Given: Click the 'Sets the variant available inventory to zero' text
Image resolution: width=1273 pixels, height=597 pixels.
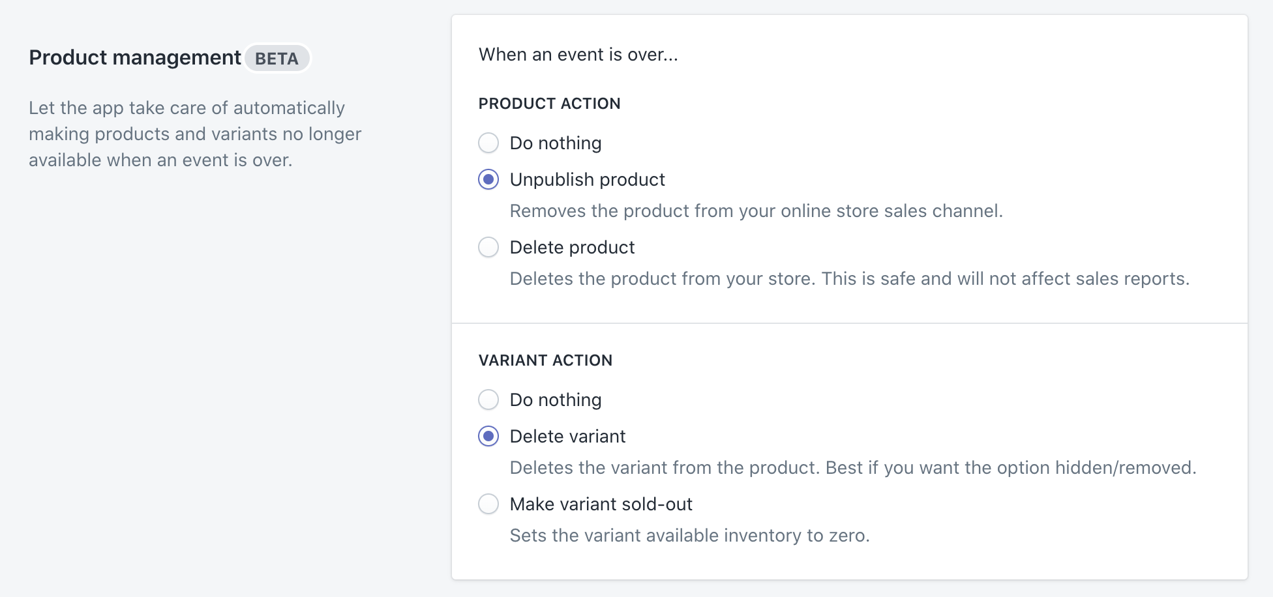Looking at the screenshot, I should click(x=690, y=535).
